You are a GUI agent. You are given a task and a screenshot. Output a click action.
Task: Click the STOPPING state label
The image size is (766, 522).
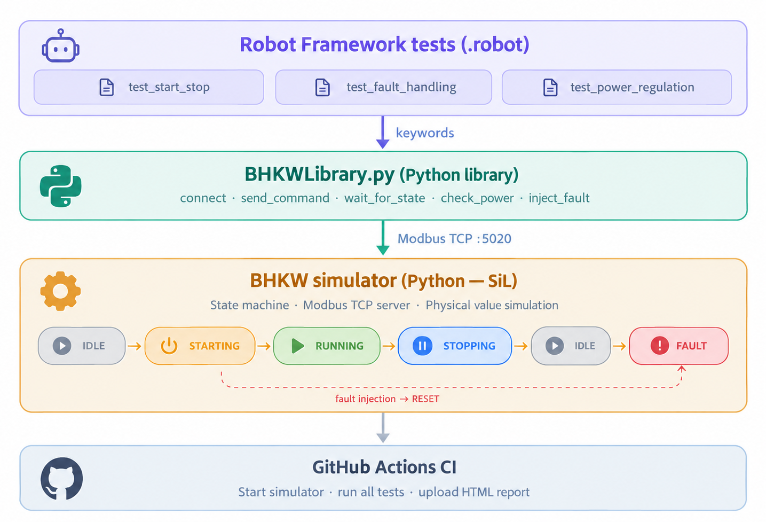point(469,346)
